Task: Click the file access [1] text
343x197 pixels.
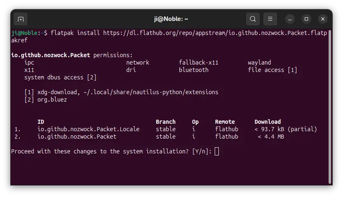Action: point(273,70)
